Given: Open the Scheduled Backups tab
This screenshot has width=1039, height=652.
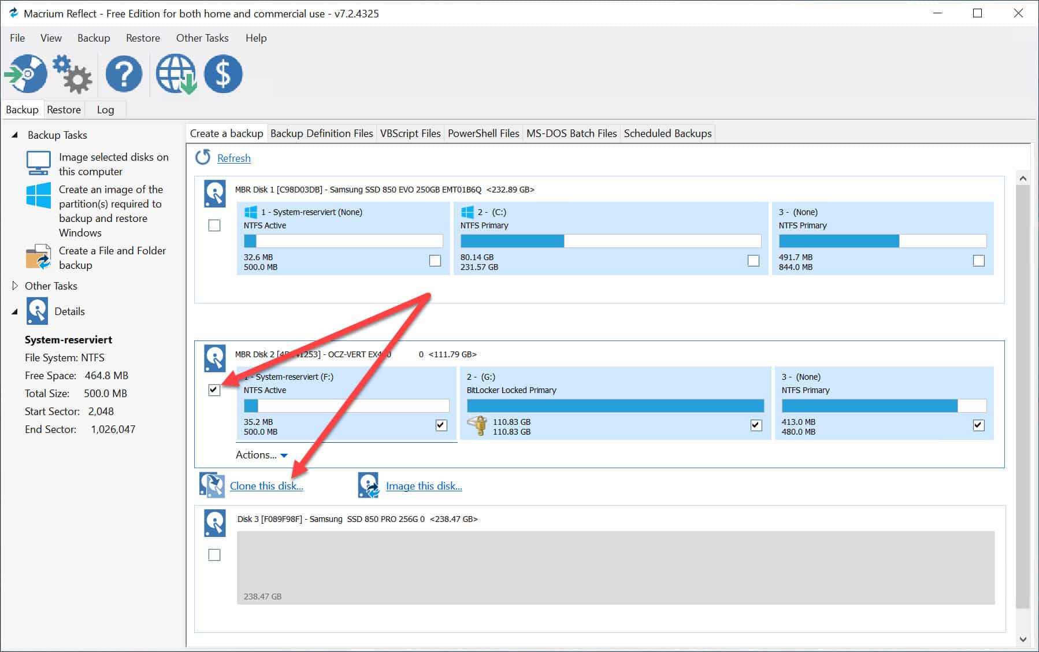Looking at the screenshot, I should [x=668, y=134].
